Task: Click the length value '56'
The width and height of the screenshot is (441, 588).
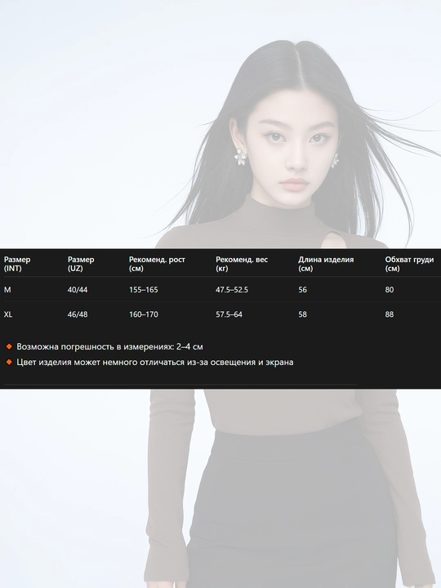Action: click(303, 289)
